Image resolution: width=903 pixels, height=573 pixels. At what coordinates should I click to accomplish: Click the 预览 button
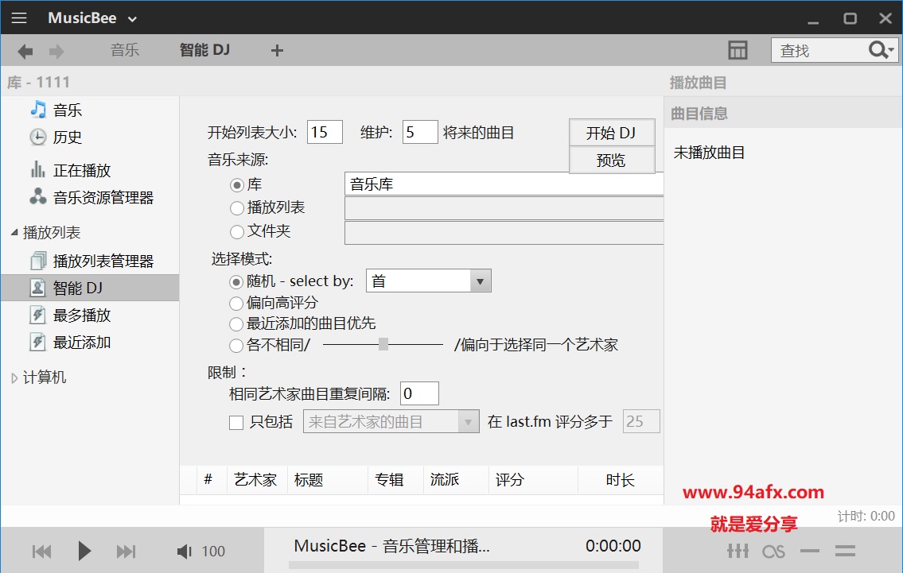click(x=612, y=160)
